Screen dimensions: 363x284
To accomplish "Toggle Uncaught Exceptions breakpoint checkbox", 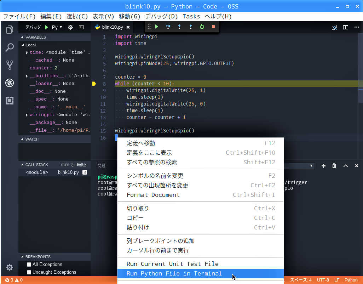I will click(29, 272).
